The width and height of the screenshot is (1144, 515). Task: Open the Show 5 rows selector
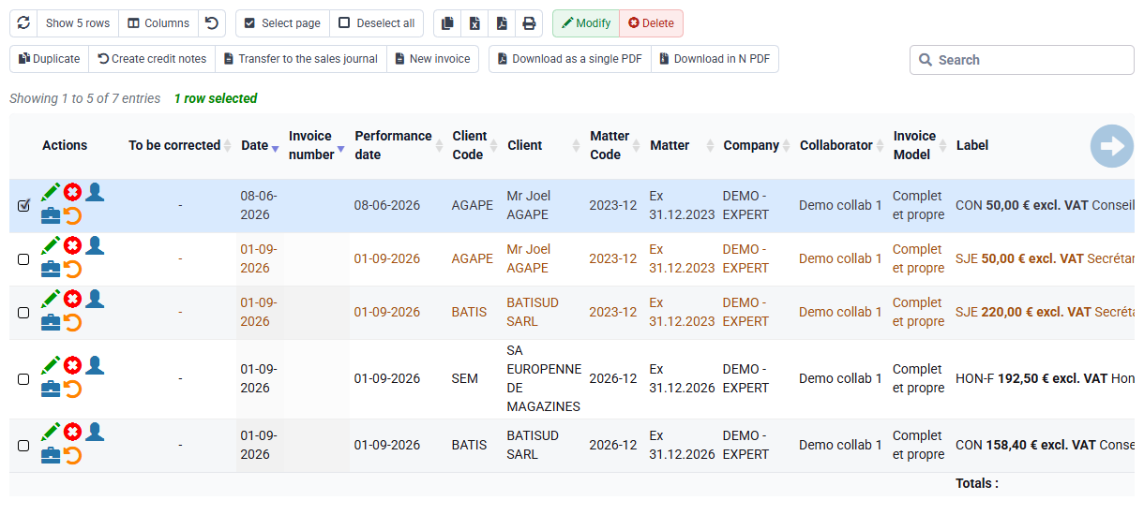pos(78,23)
